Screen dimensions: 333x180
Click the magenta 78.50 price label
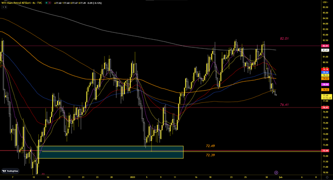[325, 85]
